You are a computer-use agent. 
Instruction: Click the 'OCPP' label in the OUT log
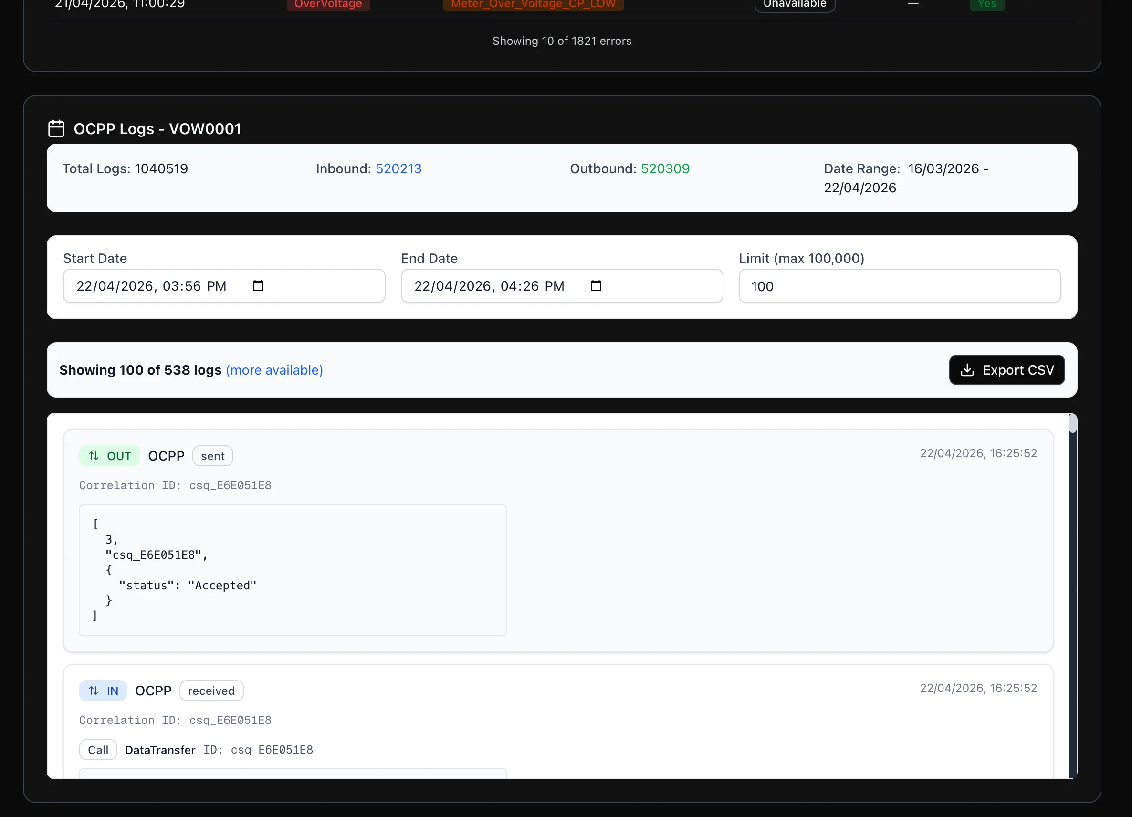[166, 456]
